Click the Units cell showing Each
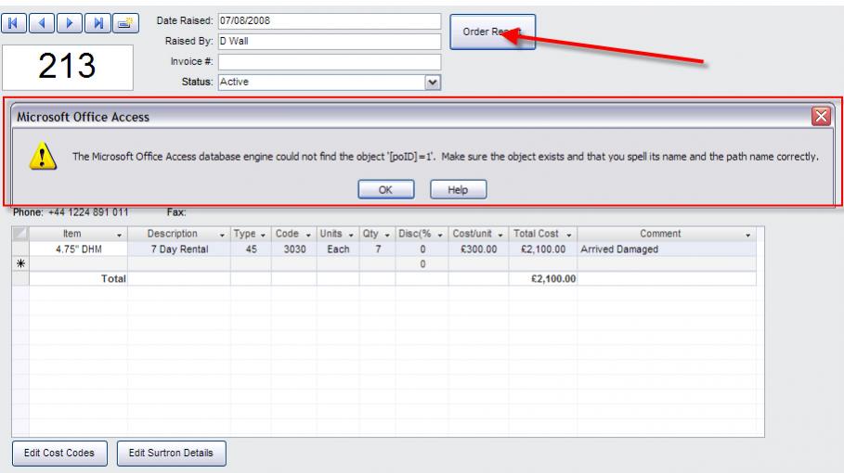 pyautogui.click(x=338, y=249)
